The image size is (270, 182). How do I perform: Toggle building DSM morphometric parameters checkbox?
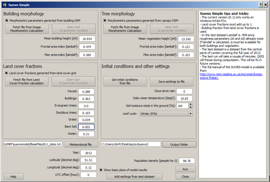(x=6, y=21)
